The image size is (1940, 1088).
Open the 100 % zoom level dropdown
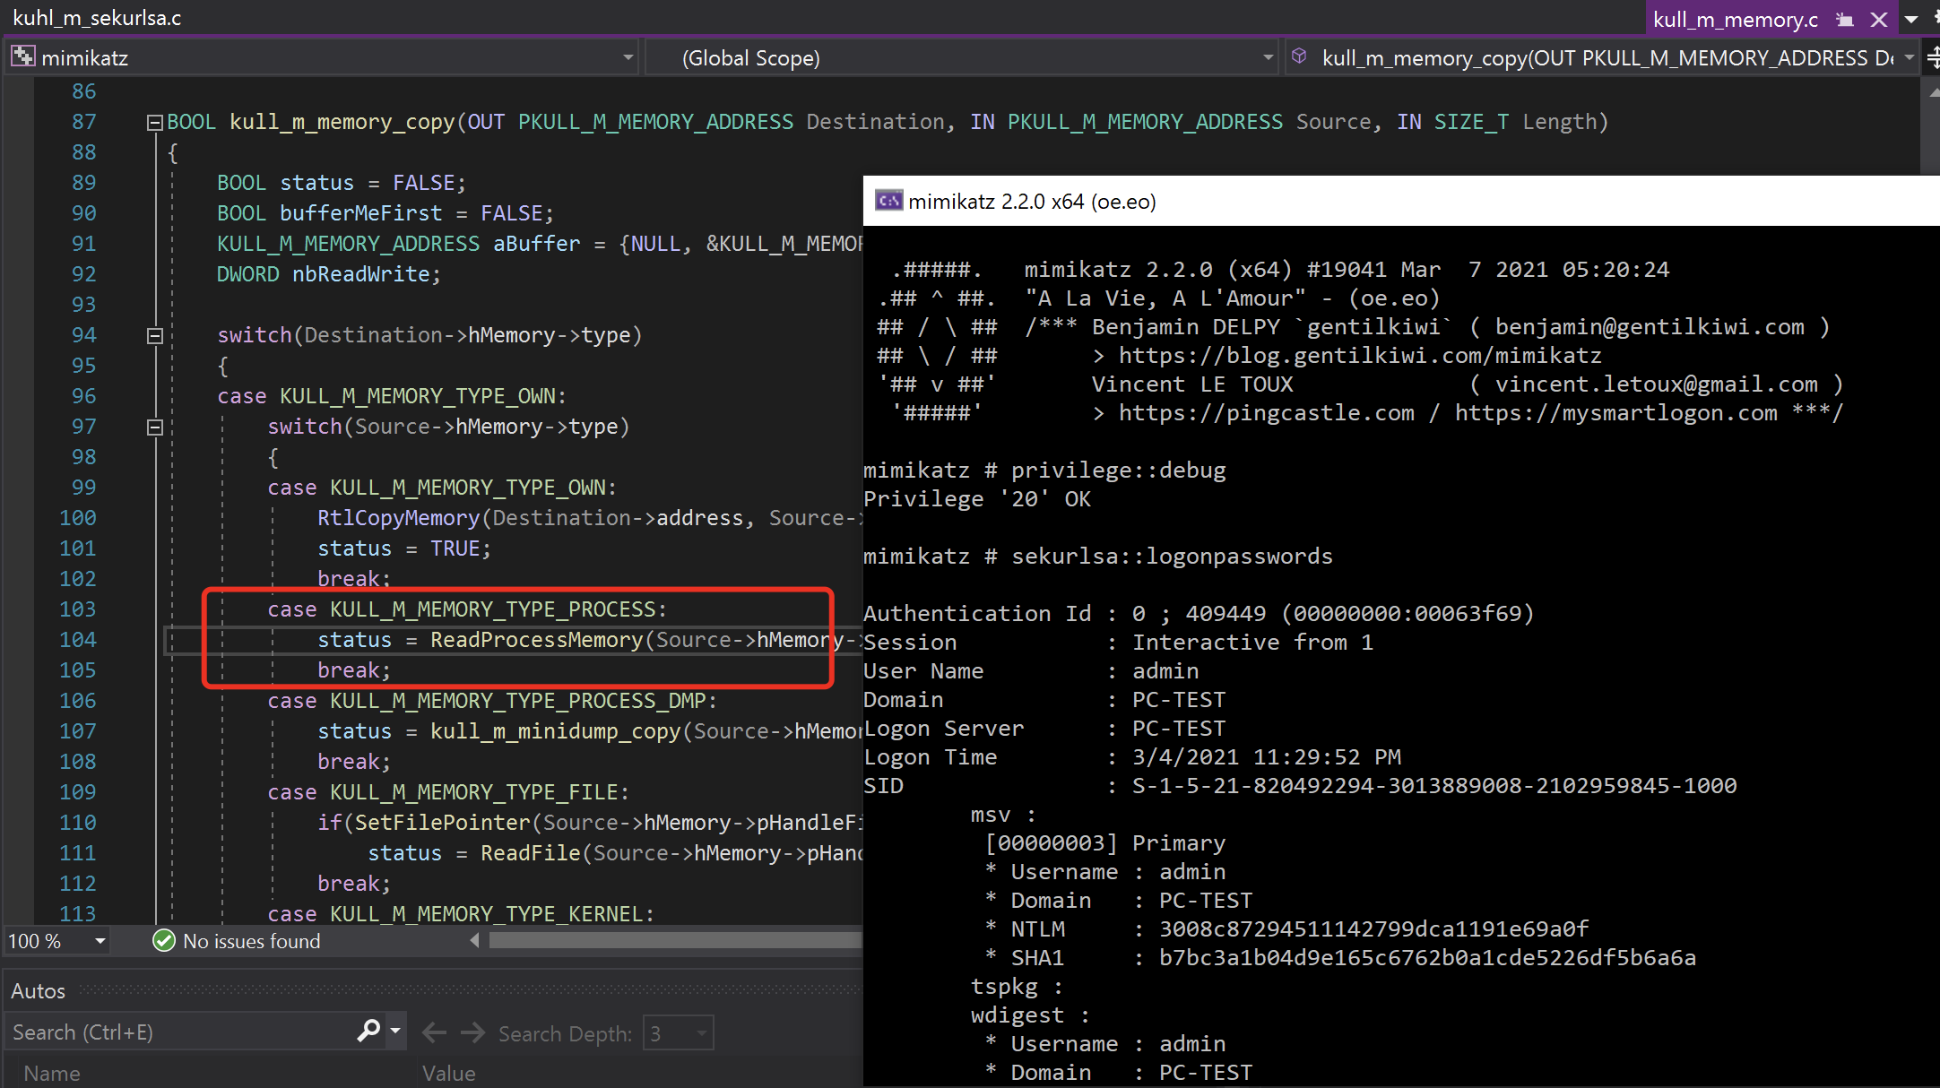point(100,941)
